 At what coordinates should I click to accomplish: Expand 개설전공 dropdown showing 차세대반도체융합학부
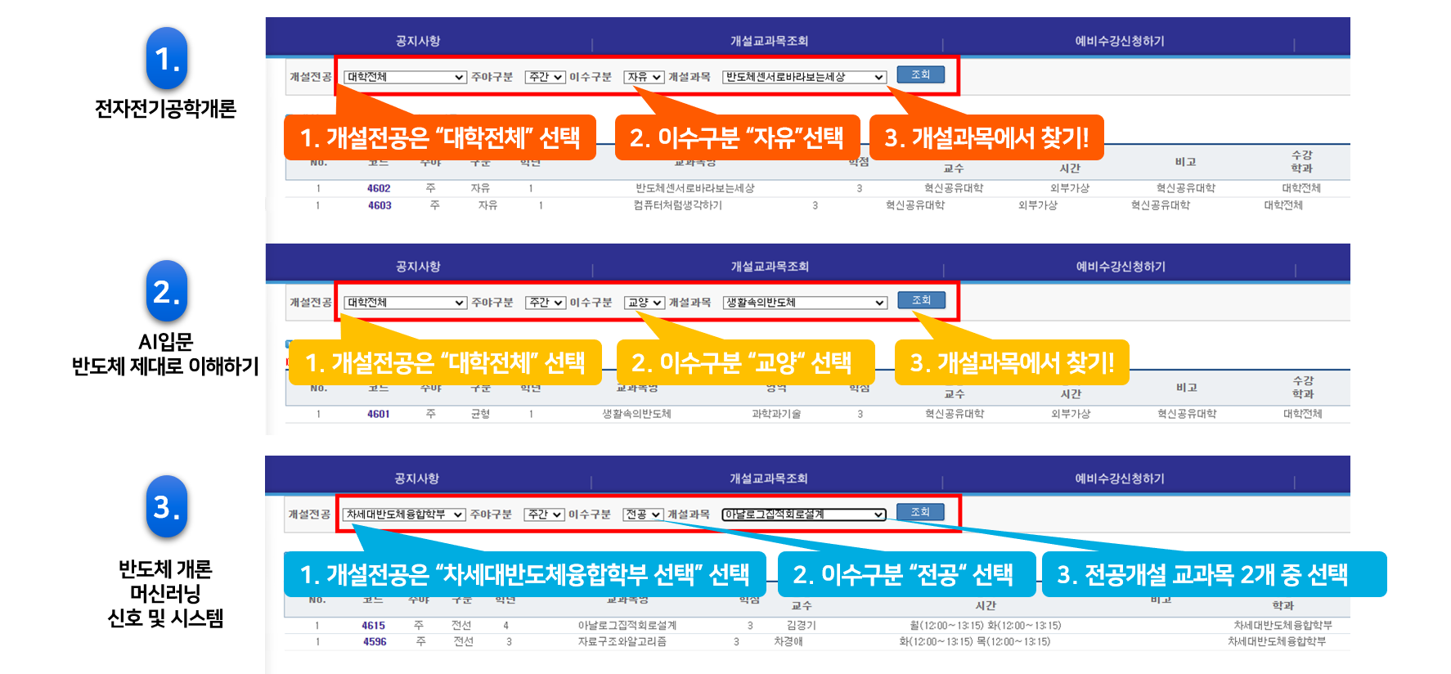[x=403, y=514]
